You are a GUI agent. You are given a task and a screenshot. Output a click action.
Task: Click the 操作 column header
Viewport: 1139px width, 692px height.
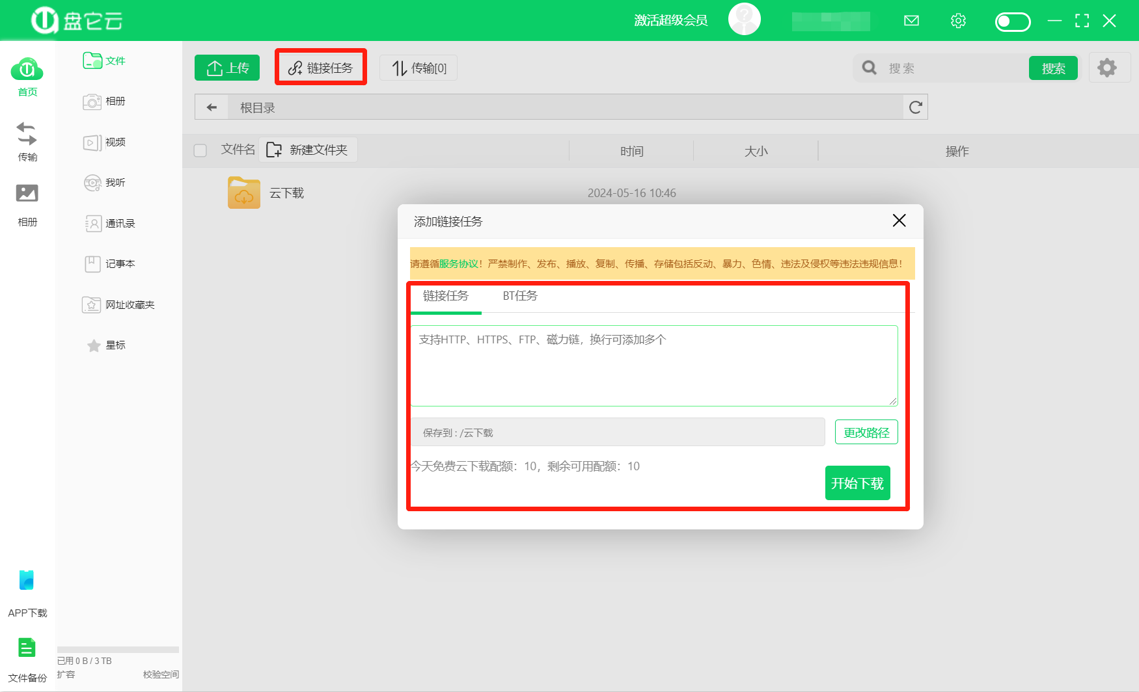(957, 152)
